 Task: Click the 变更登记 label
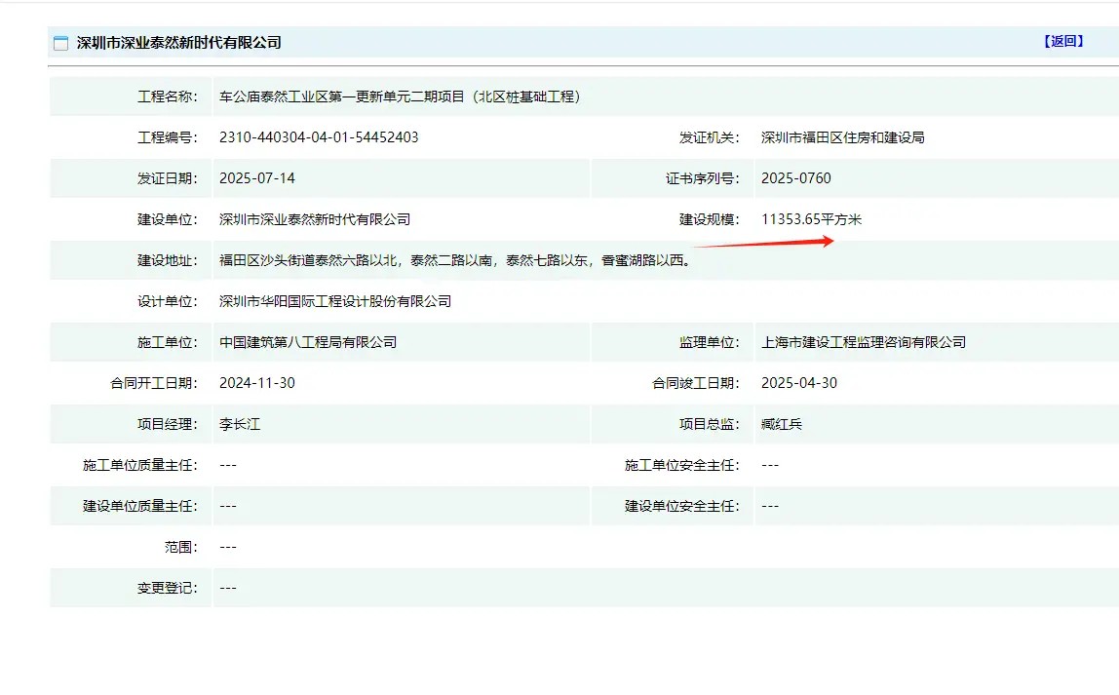[x=167, y=588]
